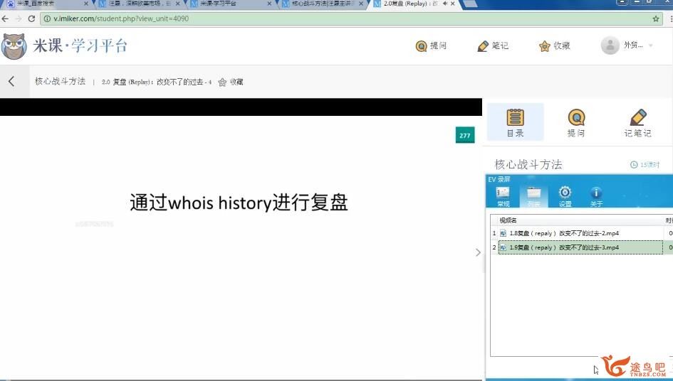Switch to 列表 tab in EV录屏
Image resolution: width=673 pixels, height=381 pixels.
[534, 197]
